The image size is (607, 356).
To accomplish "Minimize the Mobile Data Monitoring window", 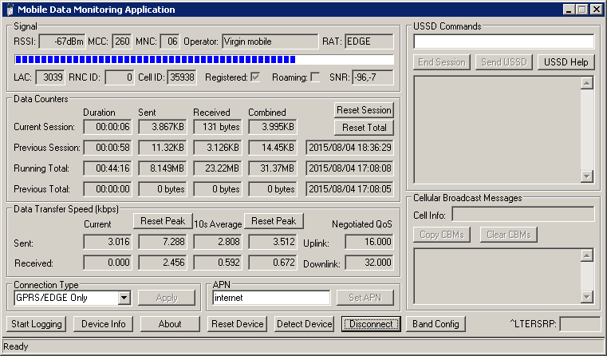I will tap(569, 10).
